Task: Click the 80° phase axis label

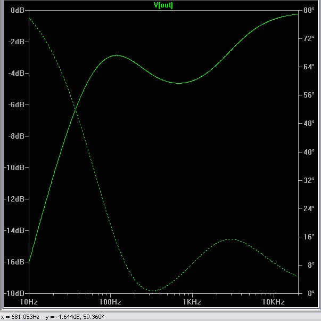Action: pos(308,11)
